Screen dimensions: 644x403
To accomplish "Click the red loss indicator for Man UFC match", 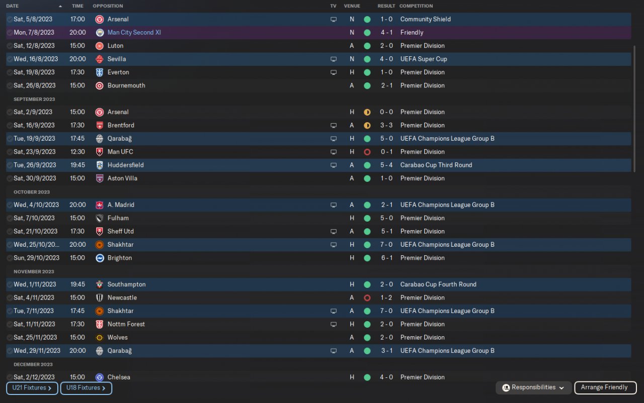I will 367,152.
